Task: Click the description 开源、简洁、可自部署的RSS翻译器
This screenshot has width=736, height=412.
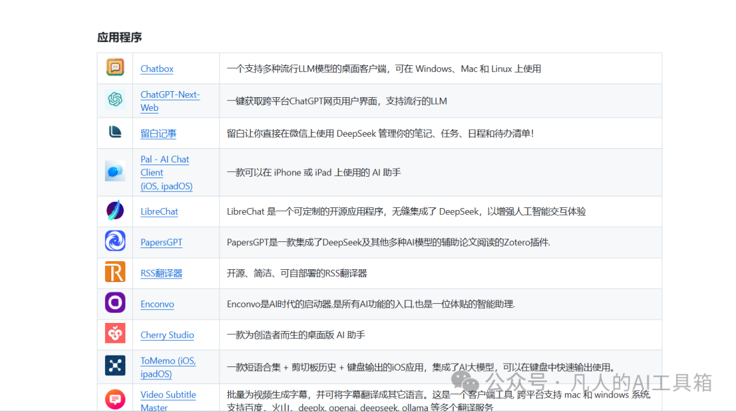Action: pyautogui.click(x=296, y=273)
